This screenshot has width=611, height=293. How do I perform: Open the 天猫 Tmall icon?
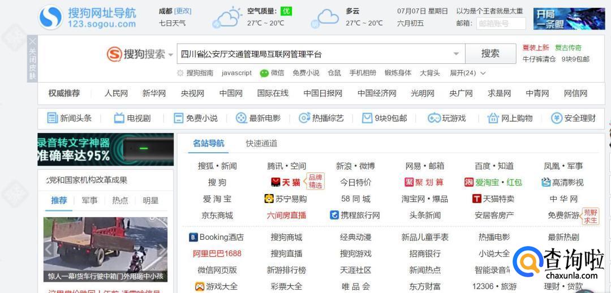(276, 182)
